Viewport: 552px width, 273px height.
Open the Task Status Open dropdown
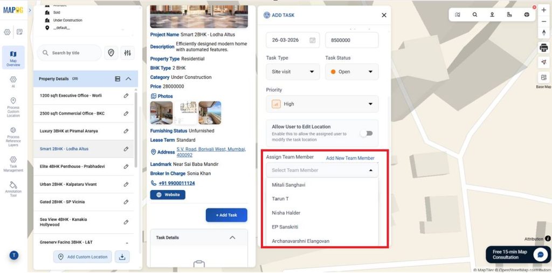pyautogui.click(x=351, y=72)
